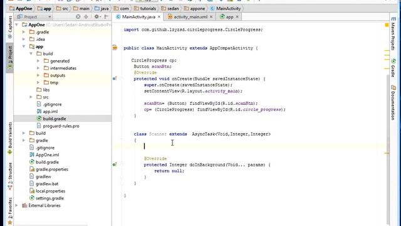Viewport: 401px width, 226px height.
Task: Switch to the app gradle tab
Action: 229,17
